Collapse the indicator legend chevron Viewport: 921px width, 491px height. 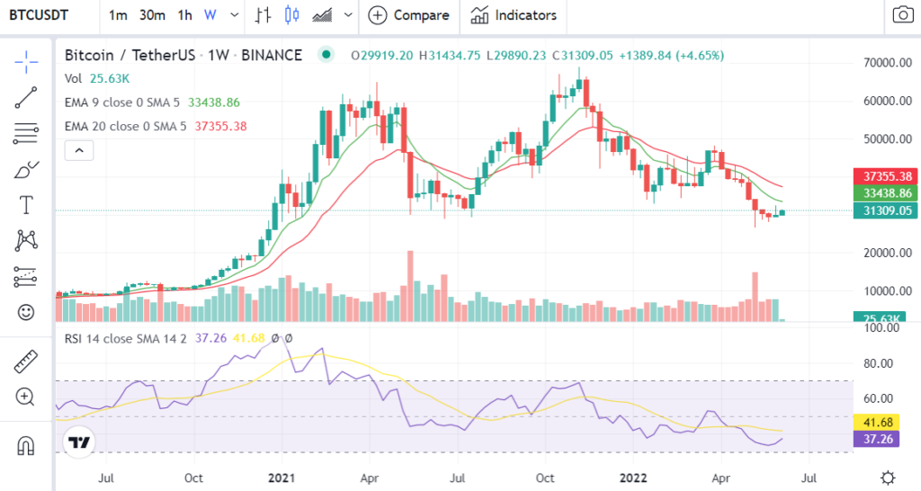79,151
